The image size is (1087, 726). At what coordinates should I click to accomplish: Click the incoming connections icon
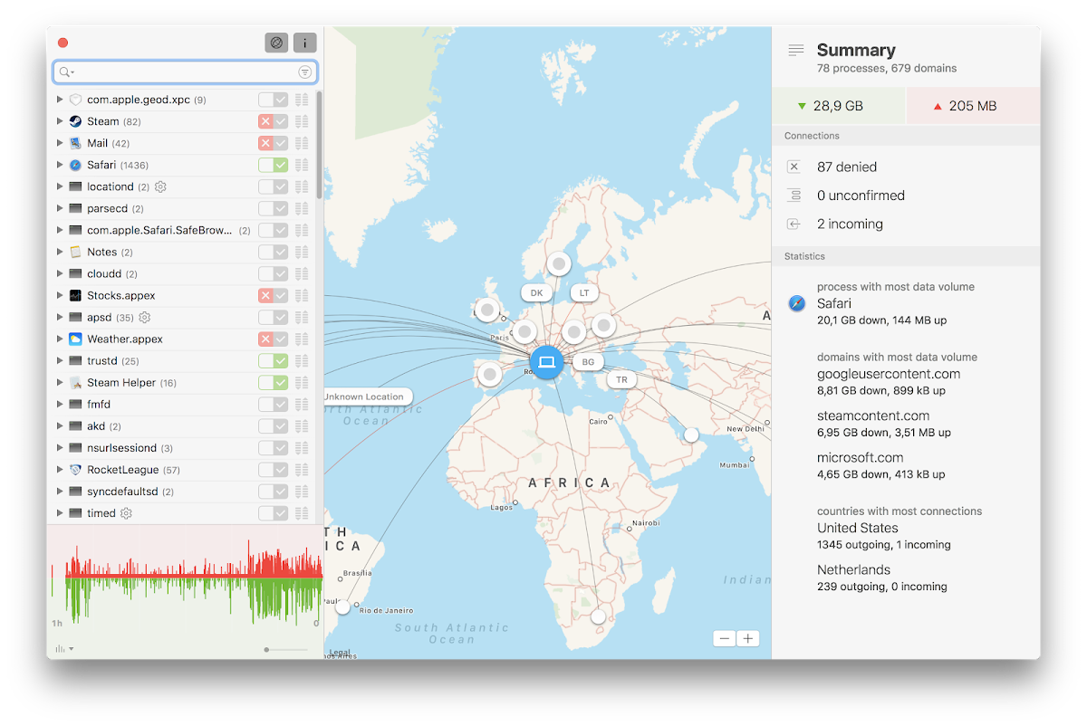click(x=794, y=224)
